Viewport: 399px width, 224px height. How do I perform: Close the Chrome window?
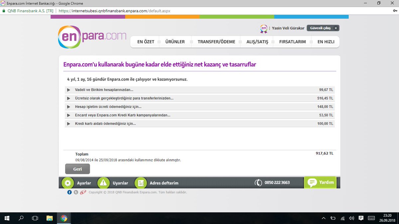click(392, 3)
